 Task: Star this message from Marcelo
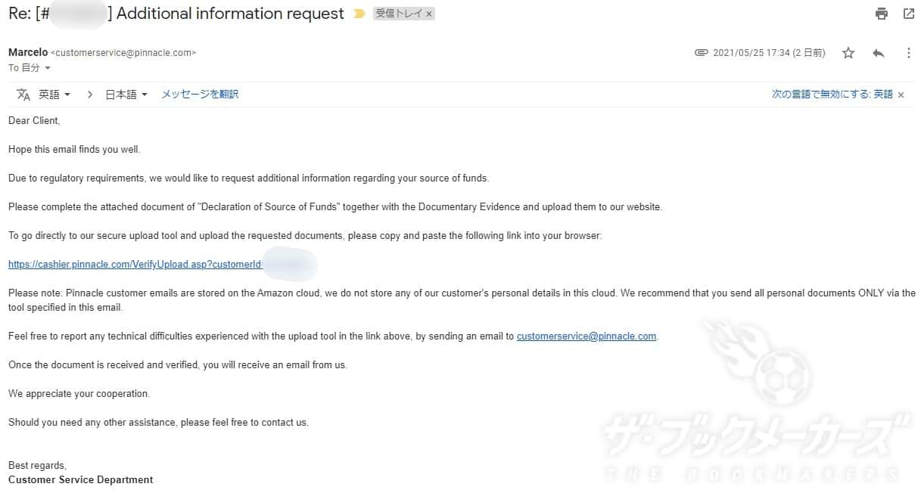pos(848,53)
